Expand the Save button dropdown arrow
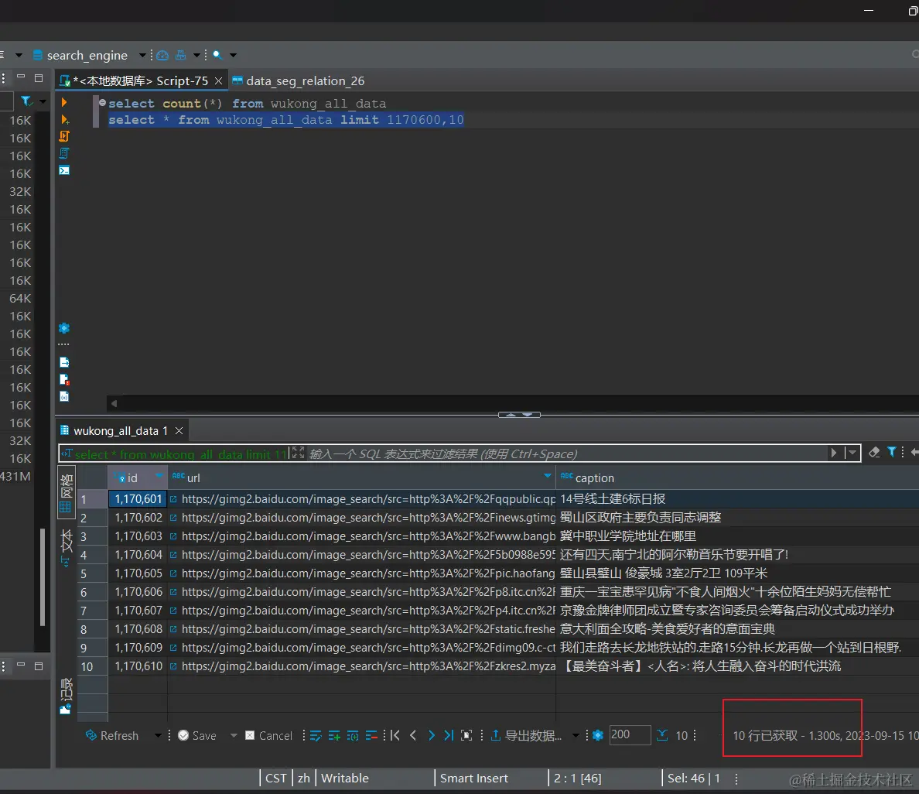Image resolution: width=919 pixels, height=794 pixels. click(x=234, y=735)
